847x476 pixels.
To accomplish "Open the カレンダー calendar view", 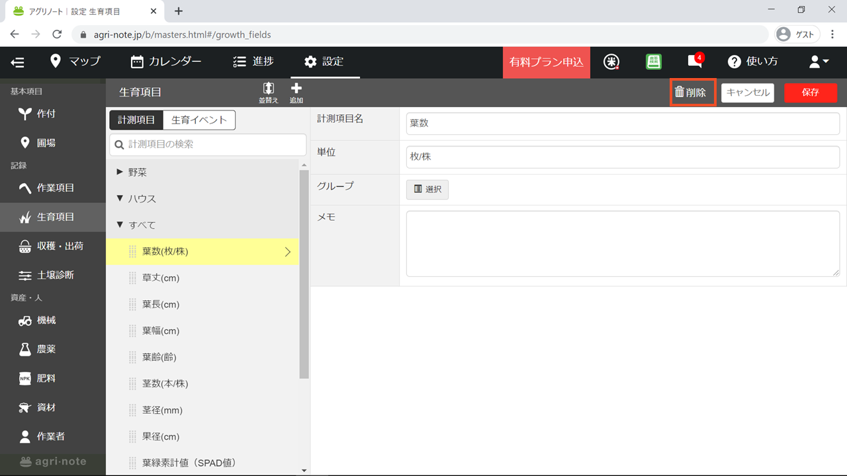I will tap(166, 61).
